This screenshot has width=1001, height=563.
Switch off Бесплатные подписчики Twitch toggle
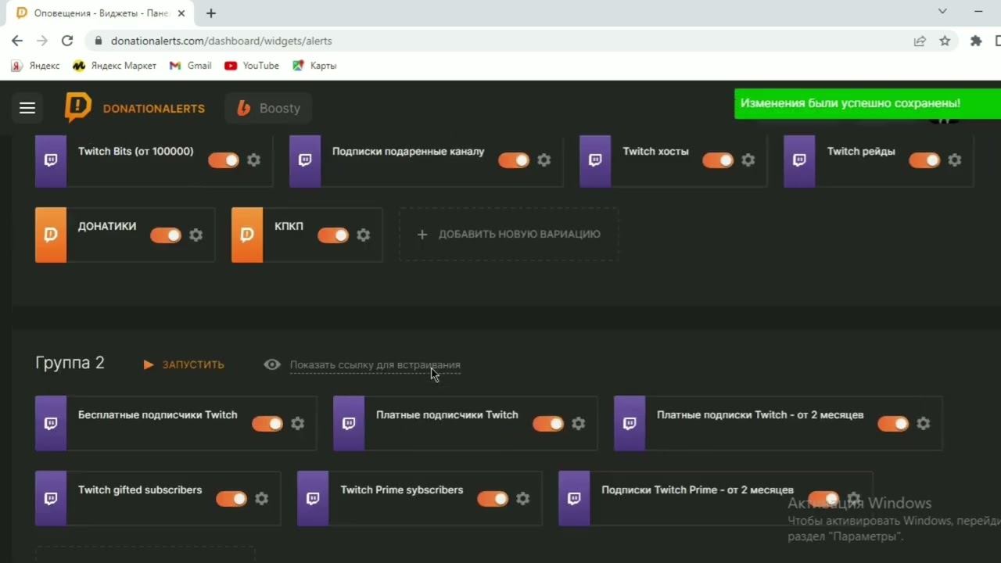point(267,424)
